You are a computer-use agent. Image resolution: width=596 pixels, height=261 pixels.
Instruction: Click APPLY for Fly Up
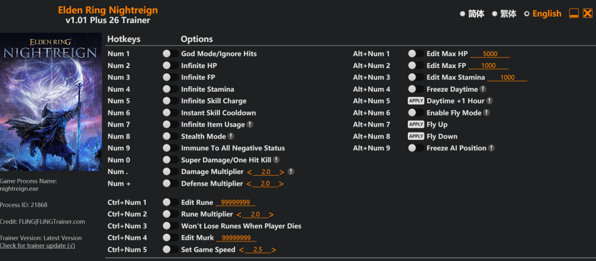click(416, 124)
